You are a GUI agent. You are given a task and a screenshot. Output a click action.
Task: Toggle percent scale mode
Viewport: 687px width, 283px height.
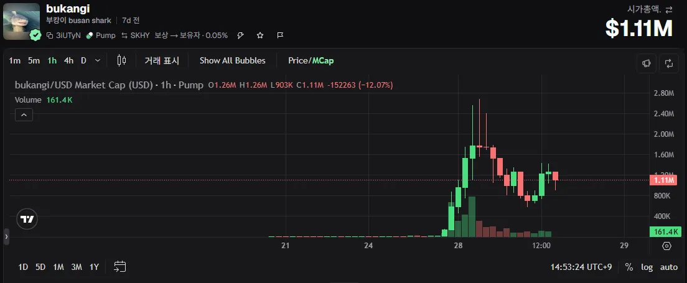(x=629, y=267)
